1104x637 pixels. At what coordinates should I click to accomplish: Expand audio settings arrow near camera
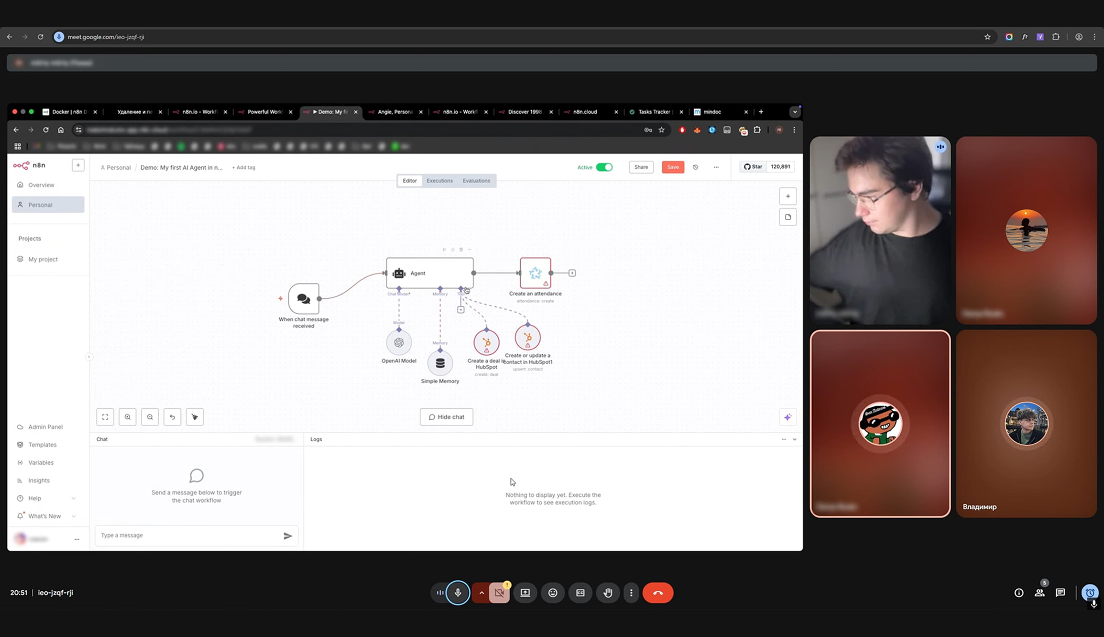(481, 593)
